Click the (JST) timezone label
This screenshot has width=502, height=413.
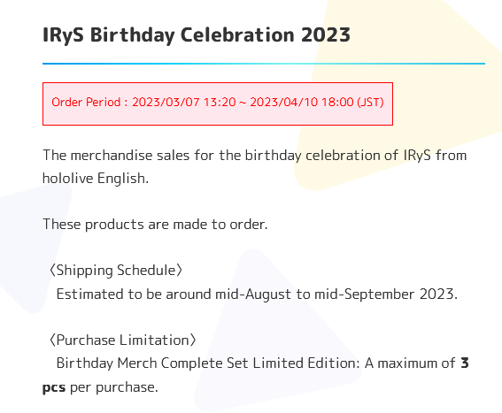(x=370, y=103)
